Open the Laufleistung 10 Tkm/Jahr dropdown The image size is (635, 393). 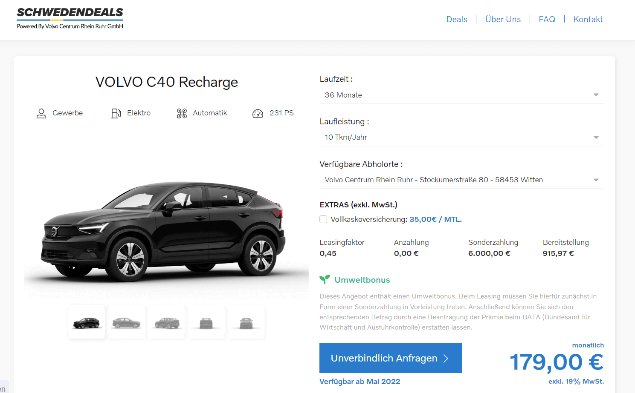pos(461,137)
